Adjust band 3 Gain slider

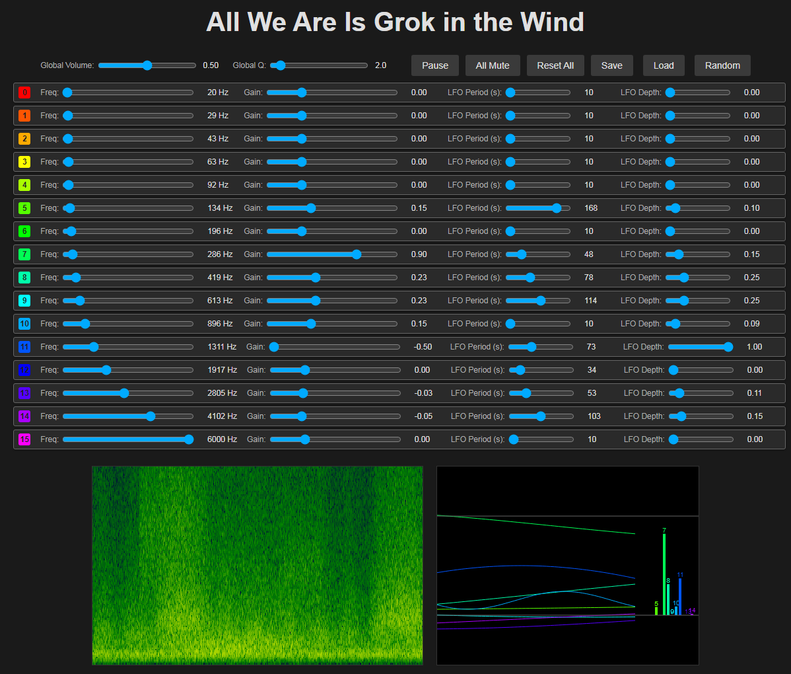click(x=332, y=161)
